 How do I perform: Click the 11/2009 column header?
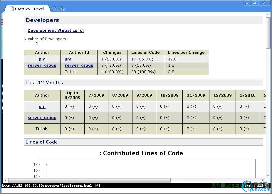tap(196, 95)
